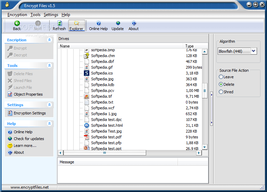Toggle the Explorer toolbar button
Screen dimensions: 267x192
pos(77,26)
